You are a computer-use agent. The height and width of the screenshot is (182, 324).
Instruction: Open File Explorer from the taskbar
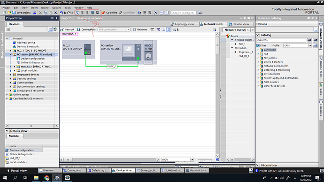[x=36, y=178]
